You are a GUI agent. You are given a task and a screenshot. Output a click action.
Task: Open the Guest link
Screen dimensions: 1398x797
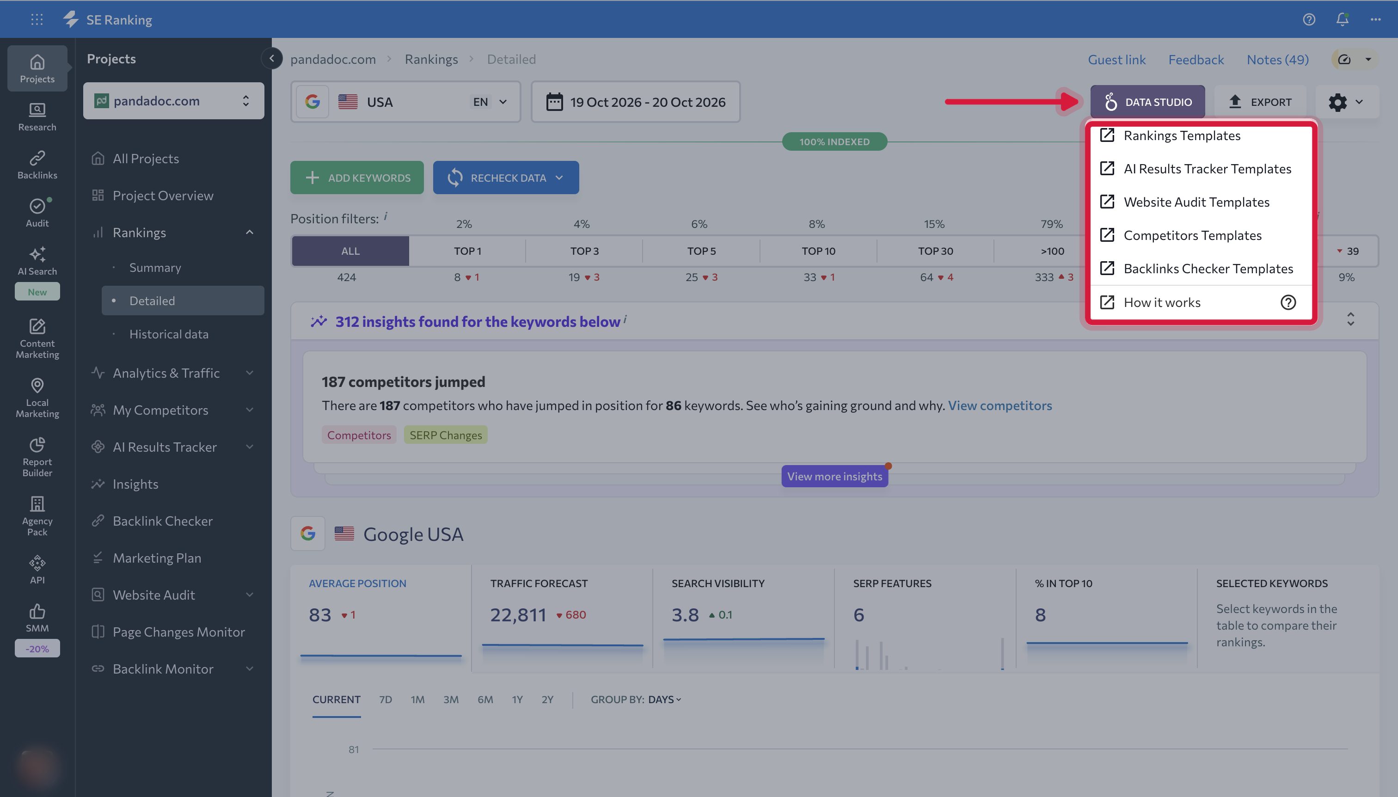click(x=1116, y=59)
